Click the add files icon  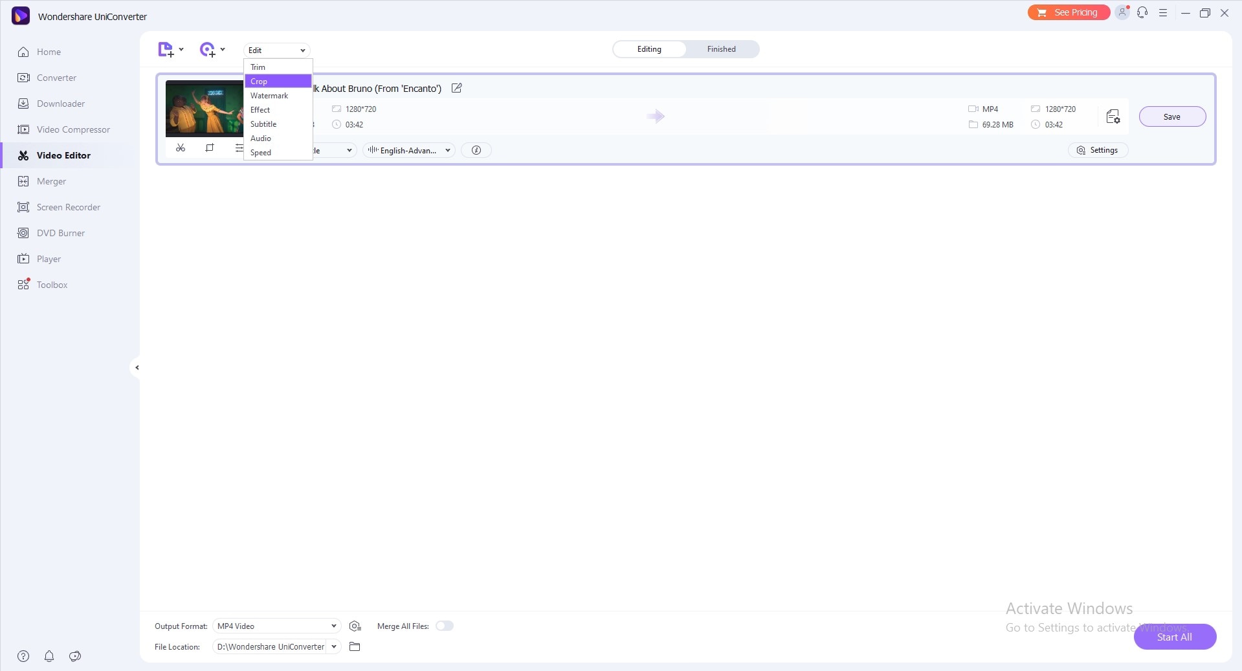click(x=166, y=50)
